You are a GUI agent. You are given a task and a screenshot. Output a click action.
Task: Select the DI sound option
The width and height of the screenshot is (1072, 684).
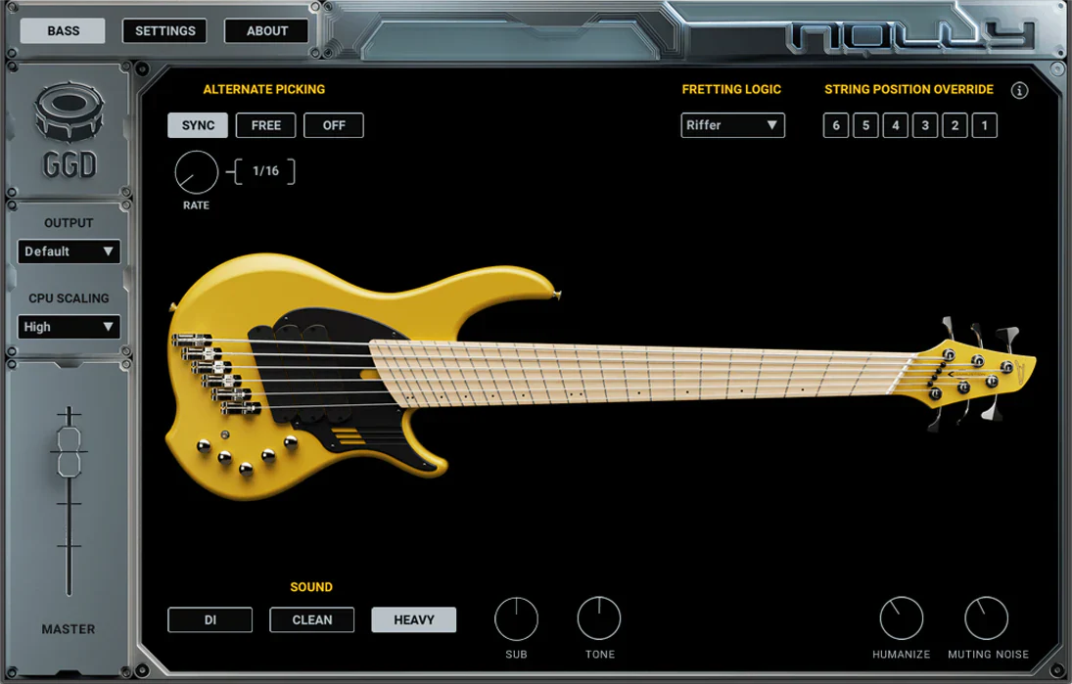pos(210,619)
